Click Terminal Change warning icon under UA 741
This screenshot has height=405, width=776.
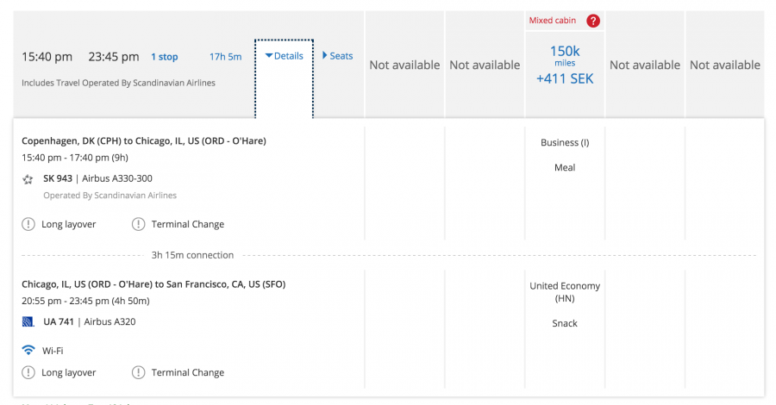click(x=139, y=372)
